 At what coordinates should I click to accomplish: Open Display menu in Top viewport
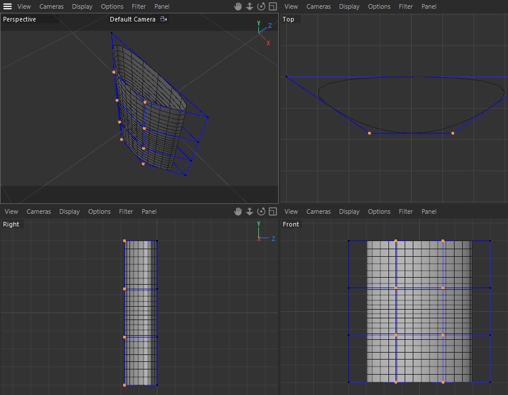pos(349,6)
